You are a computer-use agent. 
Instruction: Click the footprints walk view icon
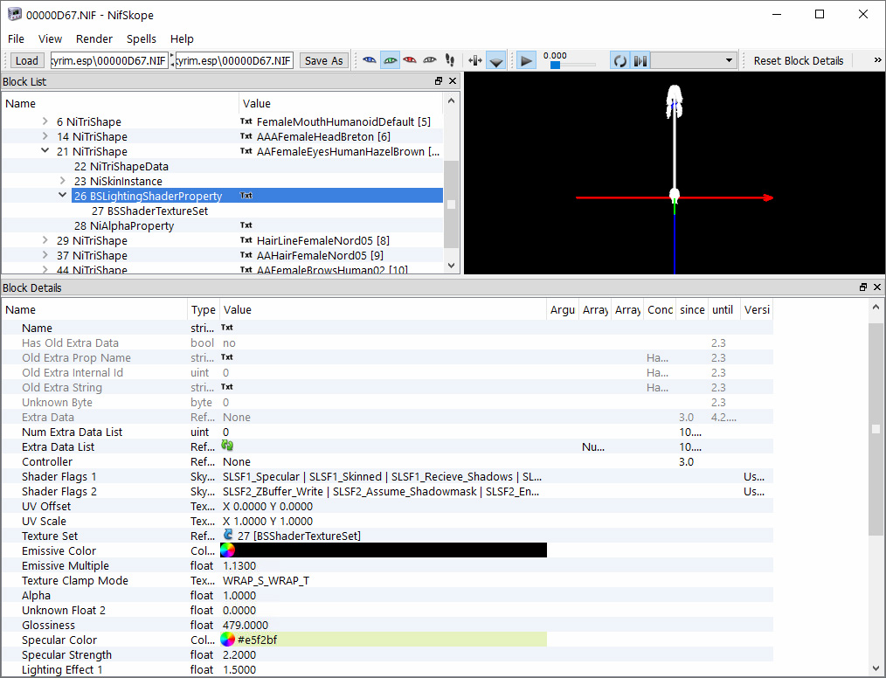click(450, 60)
